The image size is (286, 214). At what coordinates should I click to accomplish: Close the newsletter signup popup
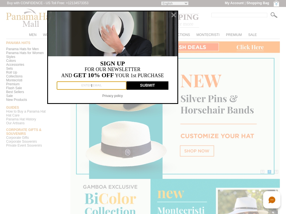coord(174,15)
